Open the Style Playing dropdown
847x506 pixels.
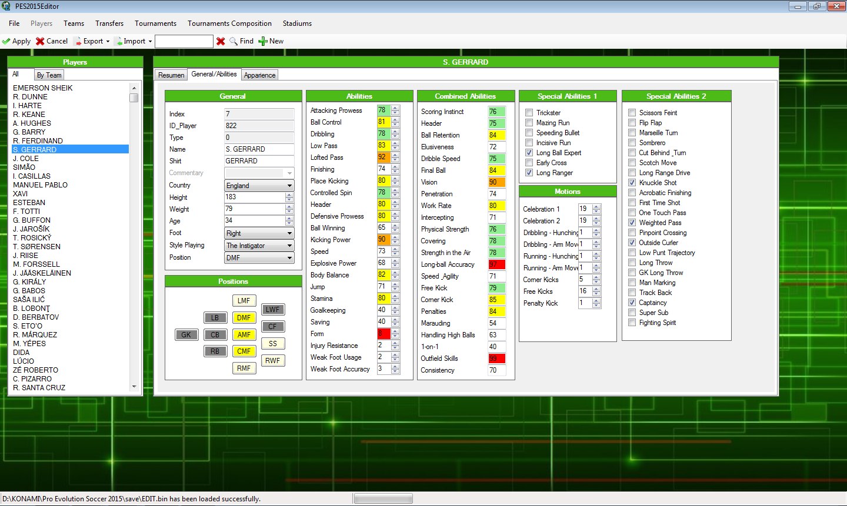coord(290,245)
